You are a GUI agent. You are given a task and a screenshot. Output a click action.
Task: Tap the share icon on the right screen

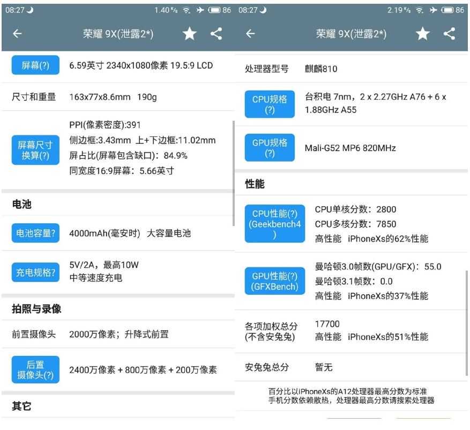tap(450, 34)
